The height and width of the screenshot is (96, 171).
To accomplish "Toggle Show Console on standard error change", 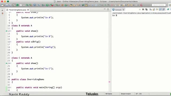I will pyautogui.click(x=164, y=10).
